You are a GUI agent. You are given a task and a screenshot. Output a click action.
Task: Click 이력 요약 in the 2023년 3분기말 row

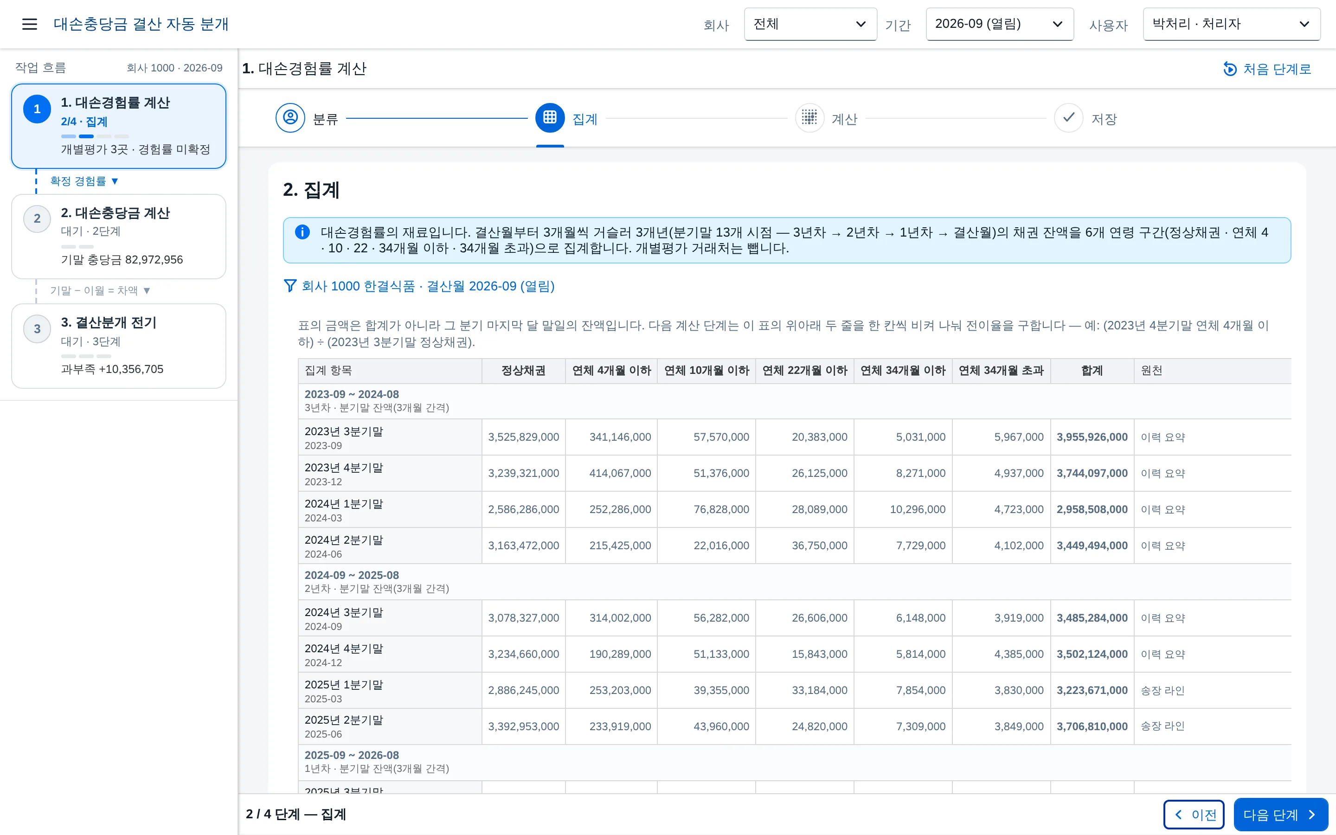click(x=1163, y=437)
